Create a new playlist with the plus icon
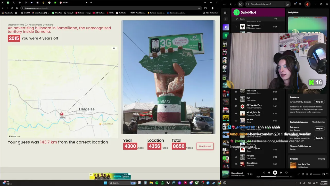Screen dimensions: 330x186 click(x=226, y=19)
